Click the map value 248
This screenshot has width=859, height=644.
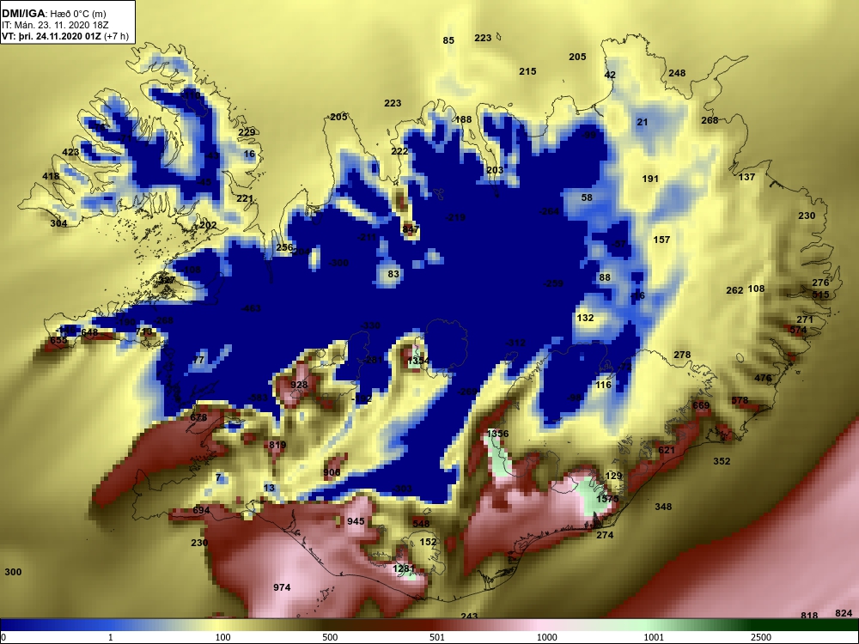(677, 72)
